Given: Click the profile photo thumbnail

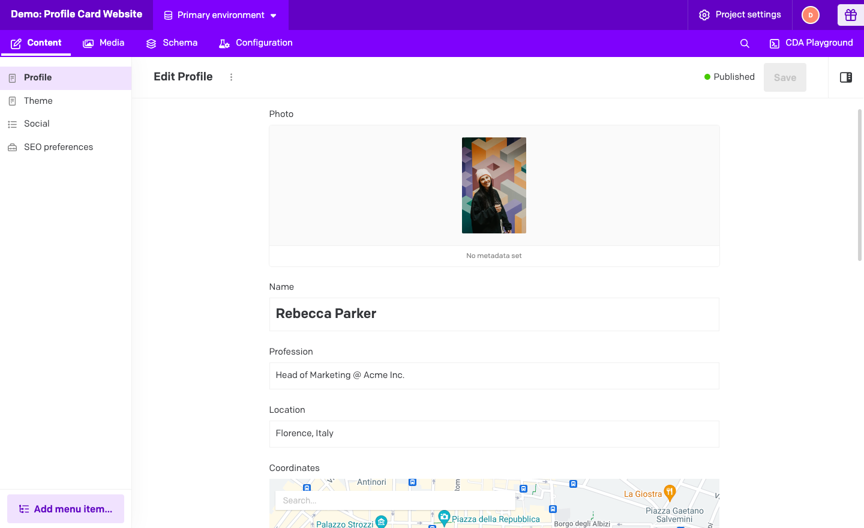Looking at the screenshot, I should [x=494, y=185].
